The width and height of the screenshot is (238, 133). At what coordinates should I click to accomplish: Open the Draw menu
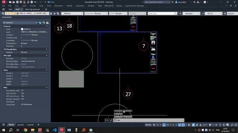pos(49,6)
